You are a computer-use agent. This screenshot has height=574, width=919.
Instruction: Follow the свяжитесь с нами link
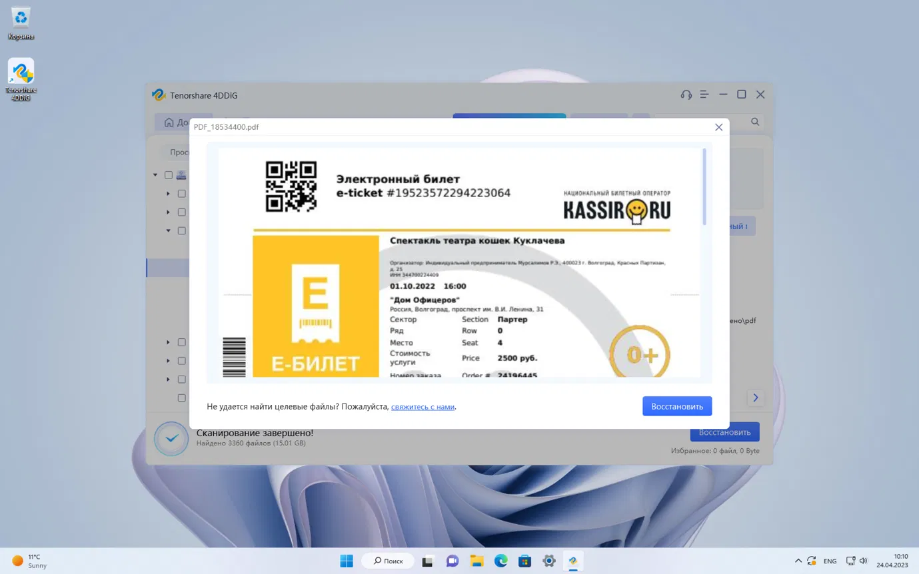point(423,406)
